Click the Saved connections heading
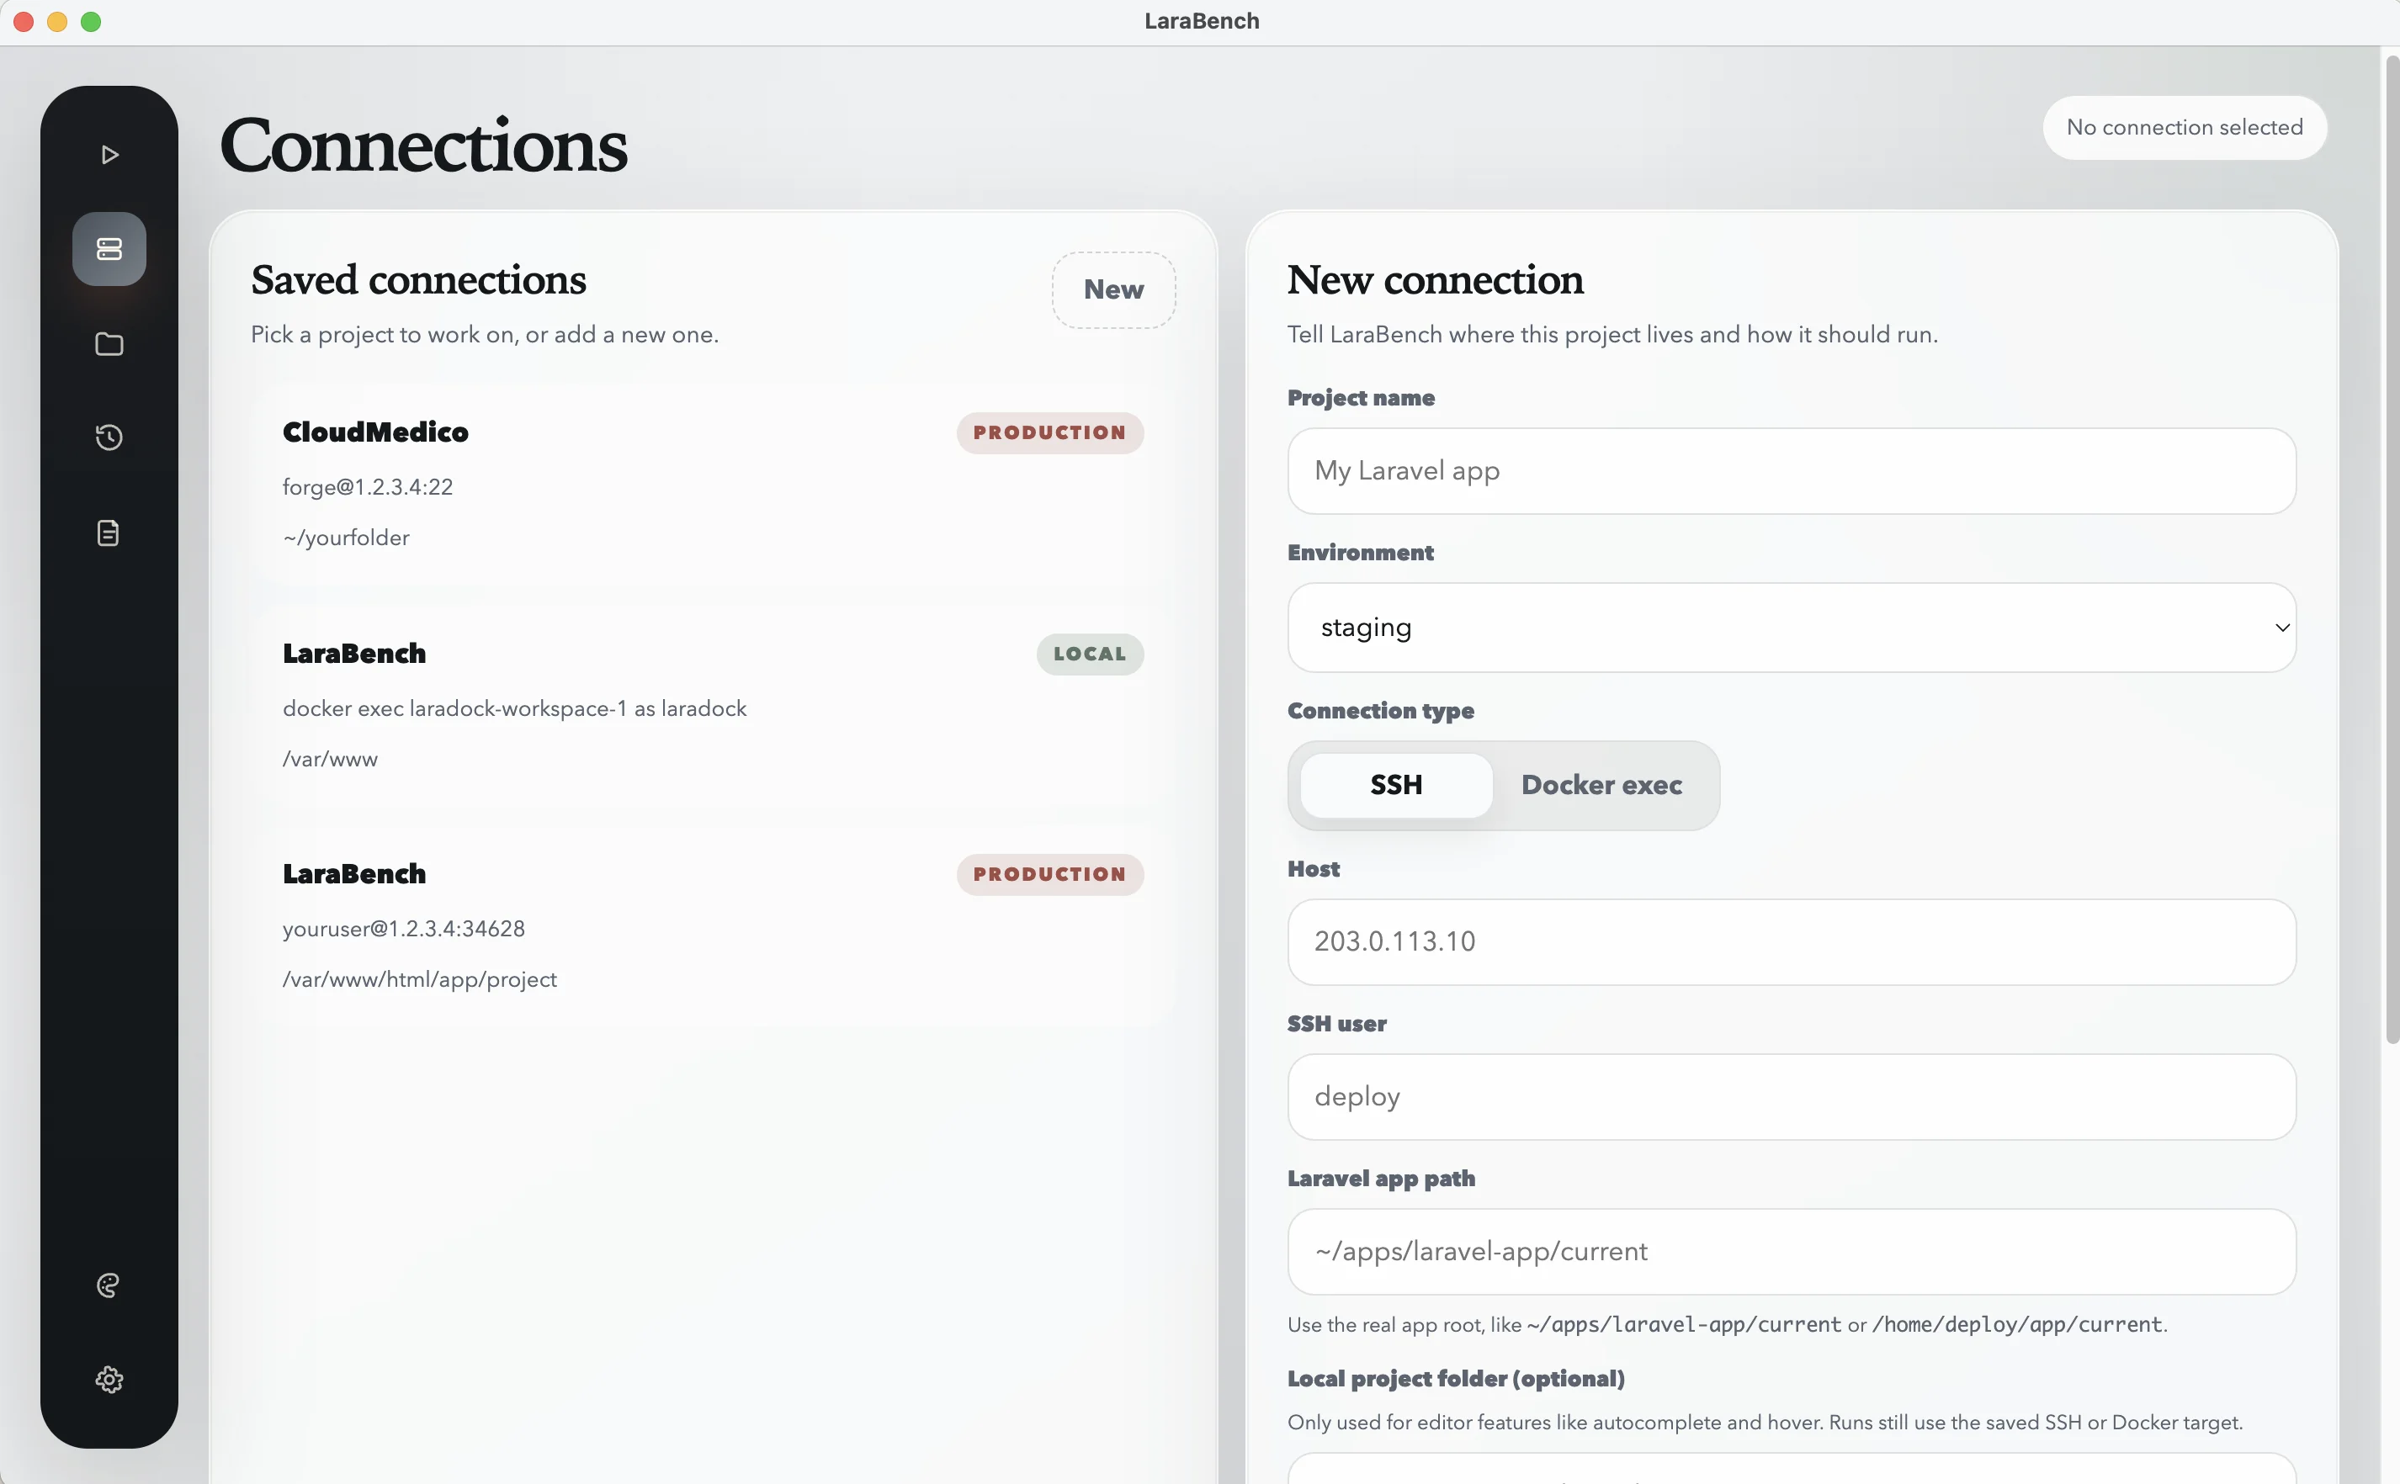This screenshot has width=2400, height=1484. (x=418, y=281)
